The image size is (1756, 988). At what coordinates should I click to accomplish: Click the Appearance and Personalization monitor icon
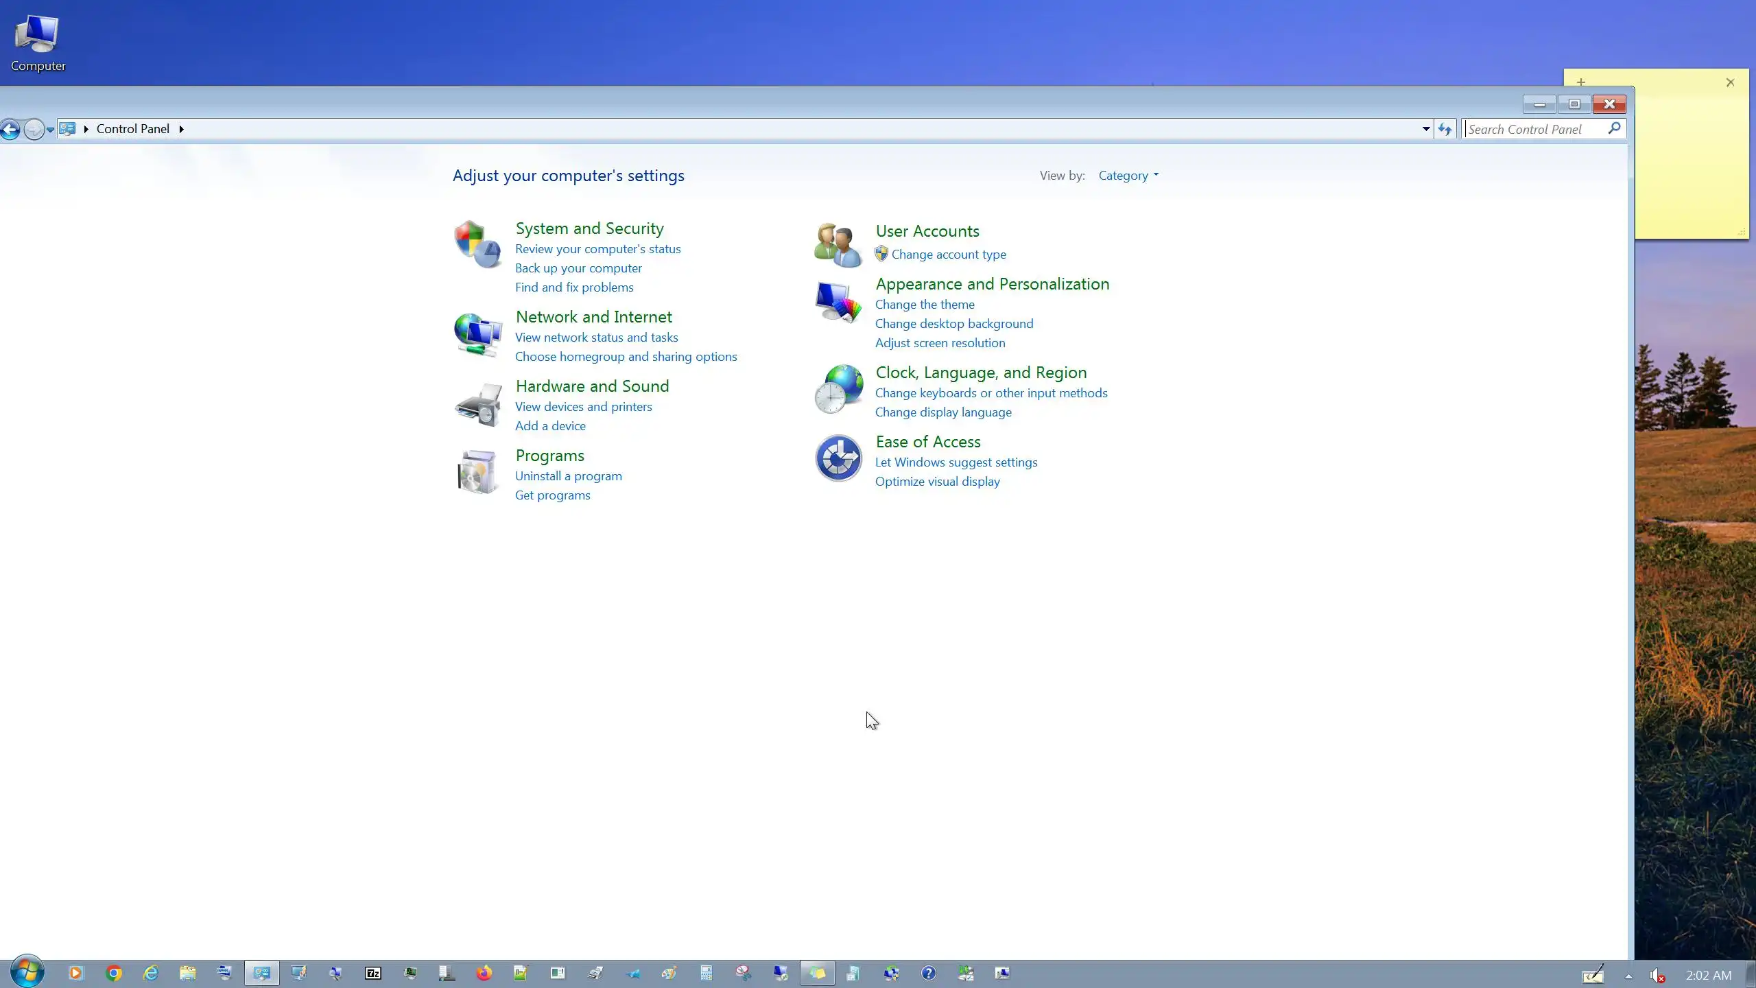tap(838, 302)
